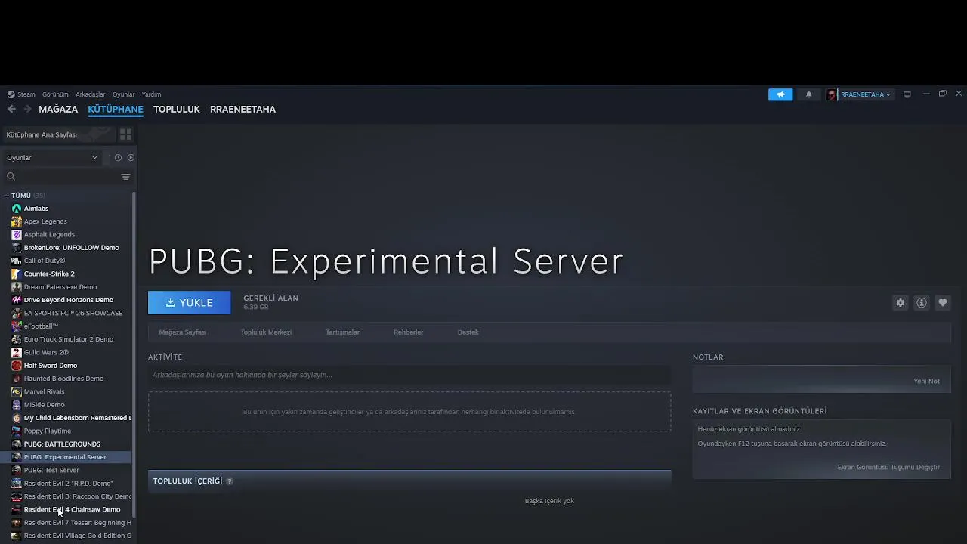967x544 pixels.
Task: Toggle ready-to-play filter icon
Action: [x=131, y=158]
